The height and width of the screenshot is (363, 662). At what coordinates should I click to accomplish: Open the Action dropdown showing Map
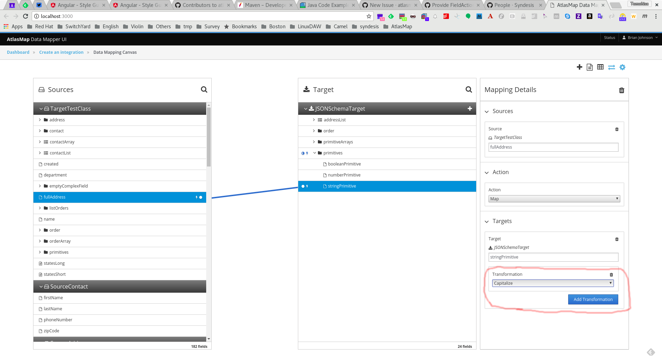554,199
